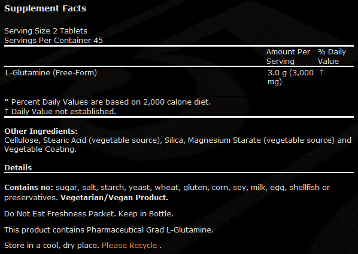Click the Vegetable Coating text
358x254 pixels.
[x=40, y=149]
